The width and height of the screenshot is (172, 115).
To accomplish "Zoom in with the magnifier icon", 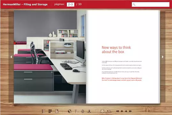I will [x=109, y=111].
